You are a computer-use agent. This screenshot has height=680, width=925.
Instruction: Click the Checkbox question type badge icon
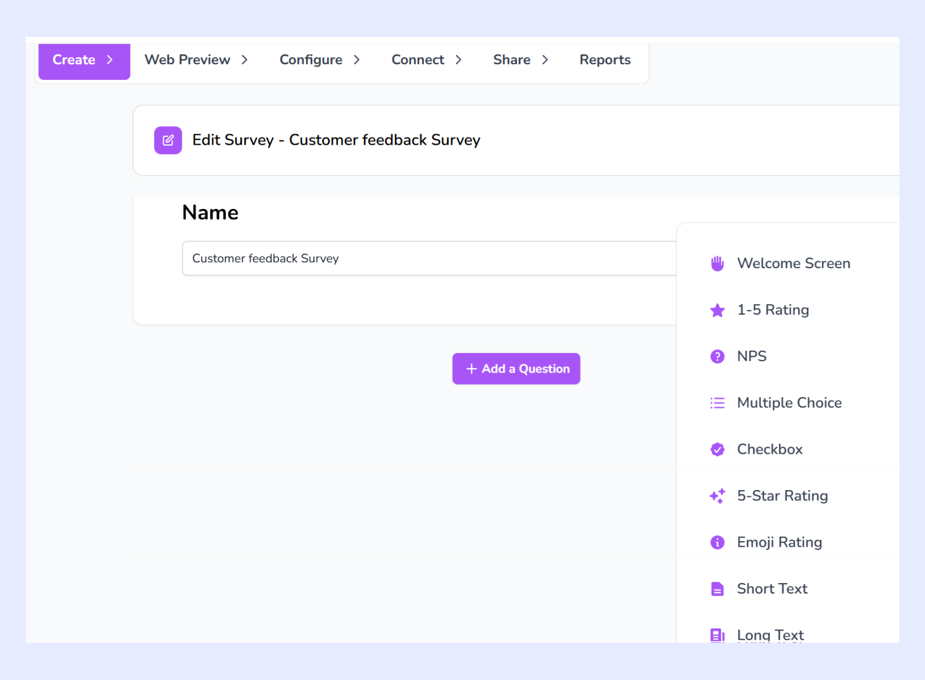pyautogui.click(x=717, y=449)
